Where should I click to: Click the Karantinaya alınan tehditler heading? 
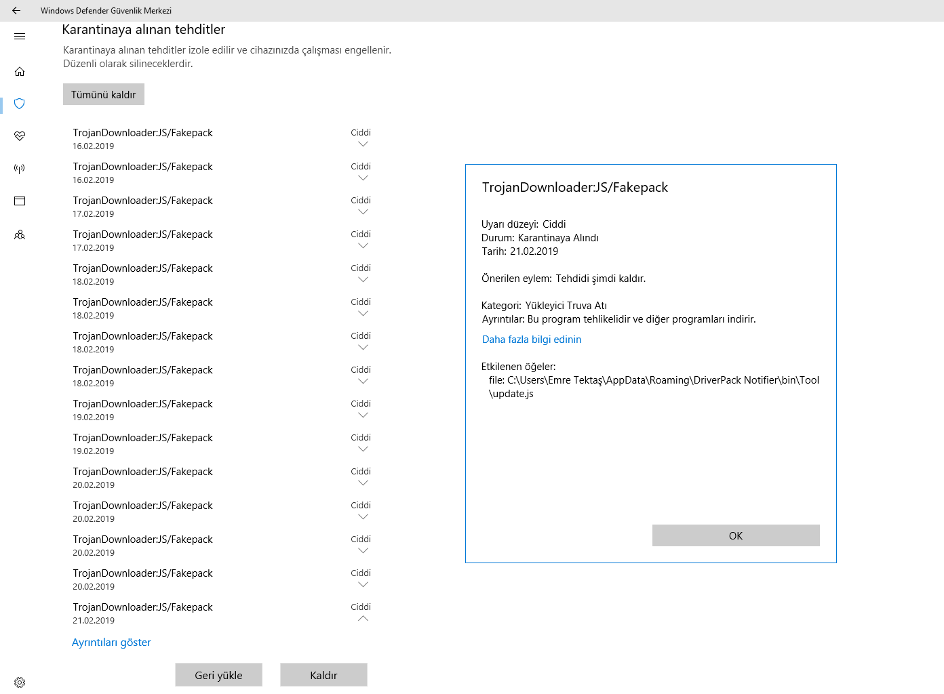[144, 29]
